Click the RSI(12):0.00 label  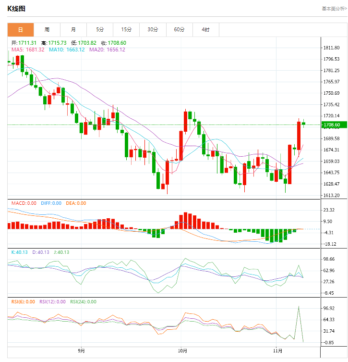52,302
